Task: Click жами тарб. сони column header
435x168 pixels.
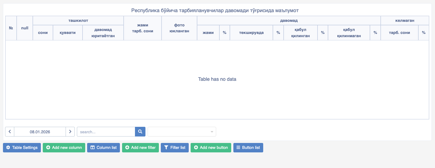Action: (x=142, y=28)
